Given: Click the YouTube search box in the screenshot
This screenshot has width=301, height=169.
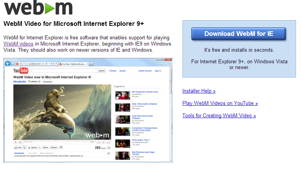Looking at the screenshot, I should pyautogui.click(x=65, y=71).
